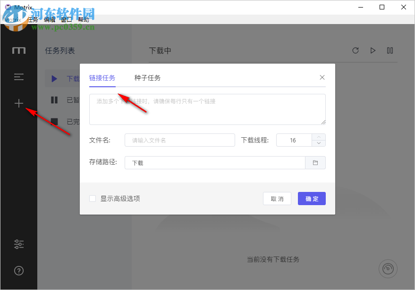Screen dimensions: 415x290
Task: Enable 显示高级选项 checkbox
Action: click(x=93, y=199)
